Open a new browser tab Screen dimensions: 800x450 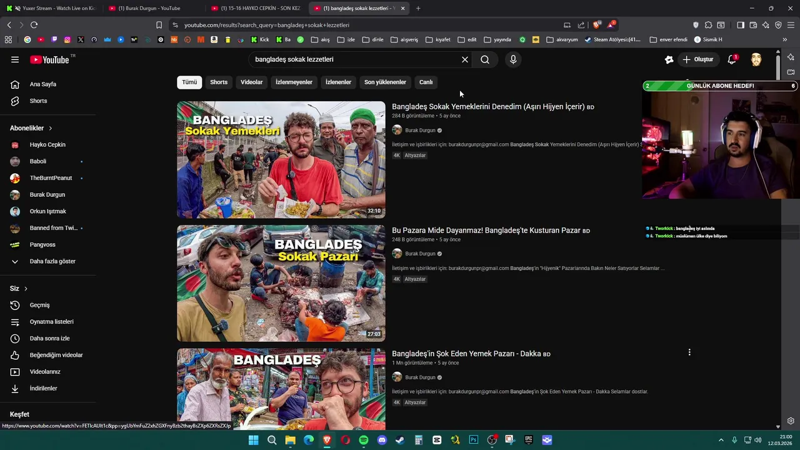(418, 8)
